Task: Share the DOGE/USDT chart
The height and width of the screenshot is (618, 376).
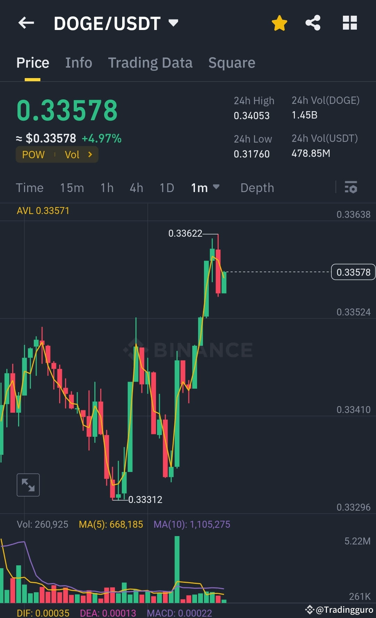Action: 313,22
